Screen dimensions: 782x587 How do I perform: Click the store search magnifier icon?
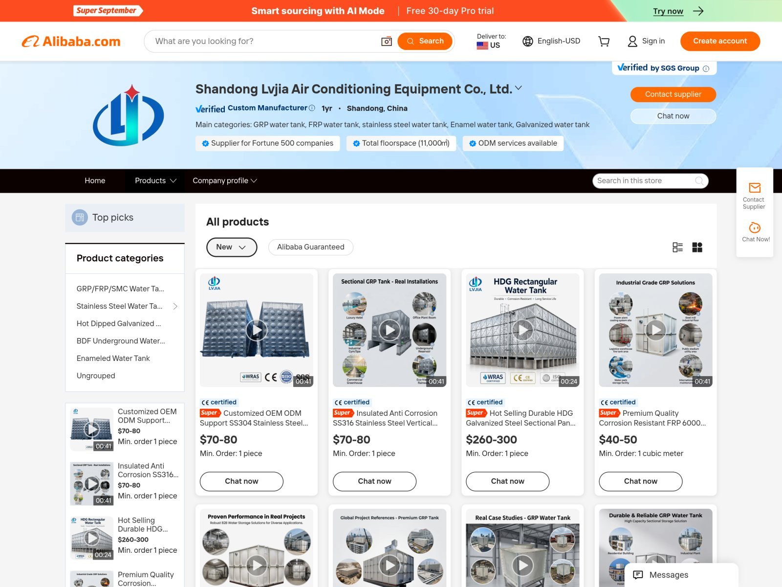tap(699, 181)
